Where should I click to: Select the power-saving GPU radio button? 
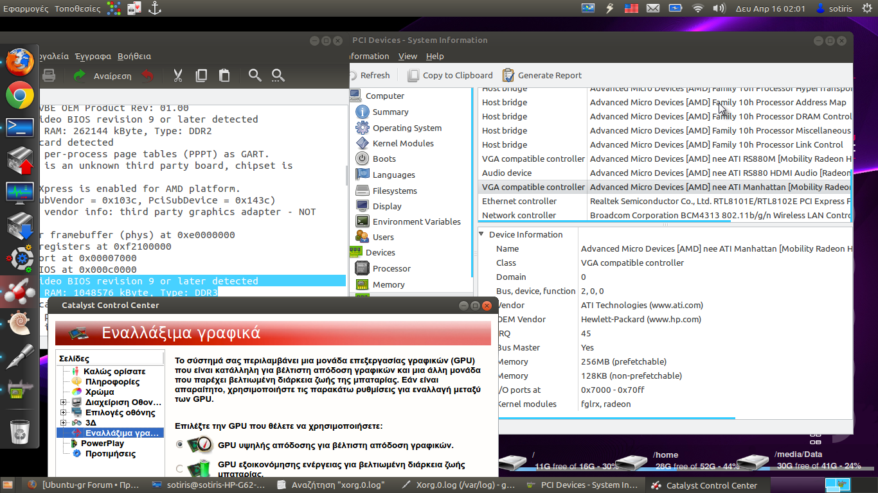pos(180,469)
